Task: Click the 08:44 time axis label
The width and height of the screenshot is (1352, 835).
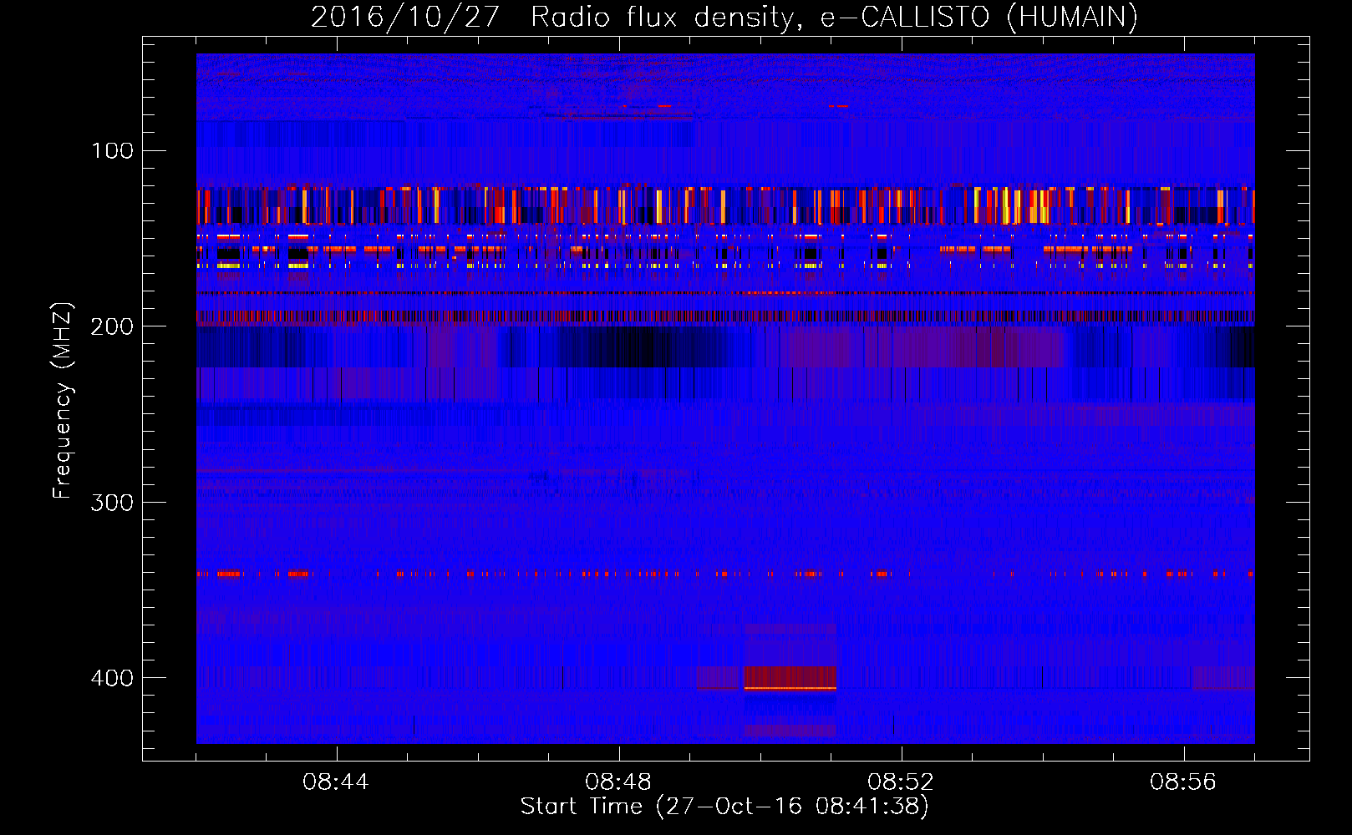Action: pyautogui.click(x=336, y=782)
